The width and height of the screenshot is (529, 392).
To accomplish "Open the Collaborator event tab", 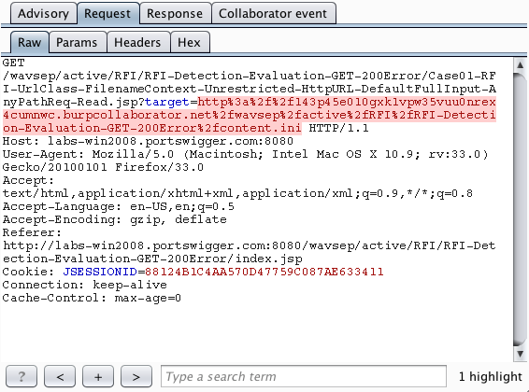I will [273, 13].
